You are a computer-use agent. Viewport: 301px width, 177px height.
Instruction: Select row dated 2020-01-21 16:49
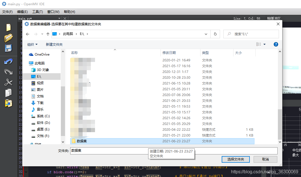(x=162, y=60)
